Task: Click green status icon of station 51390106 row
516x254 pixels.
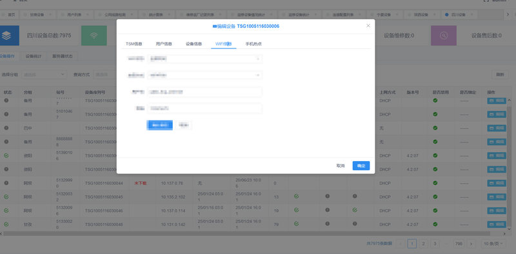Action: pos(6,155)
